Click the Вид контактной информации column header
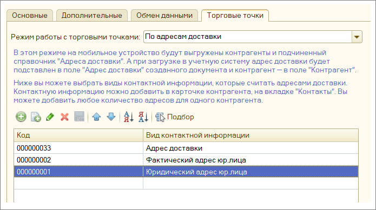 click(250, 136)
